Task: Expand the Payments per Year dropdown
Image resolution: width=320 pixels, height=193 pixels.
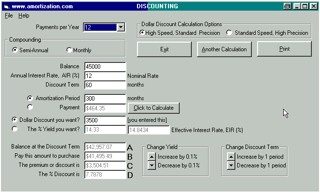Action: 121,27
